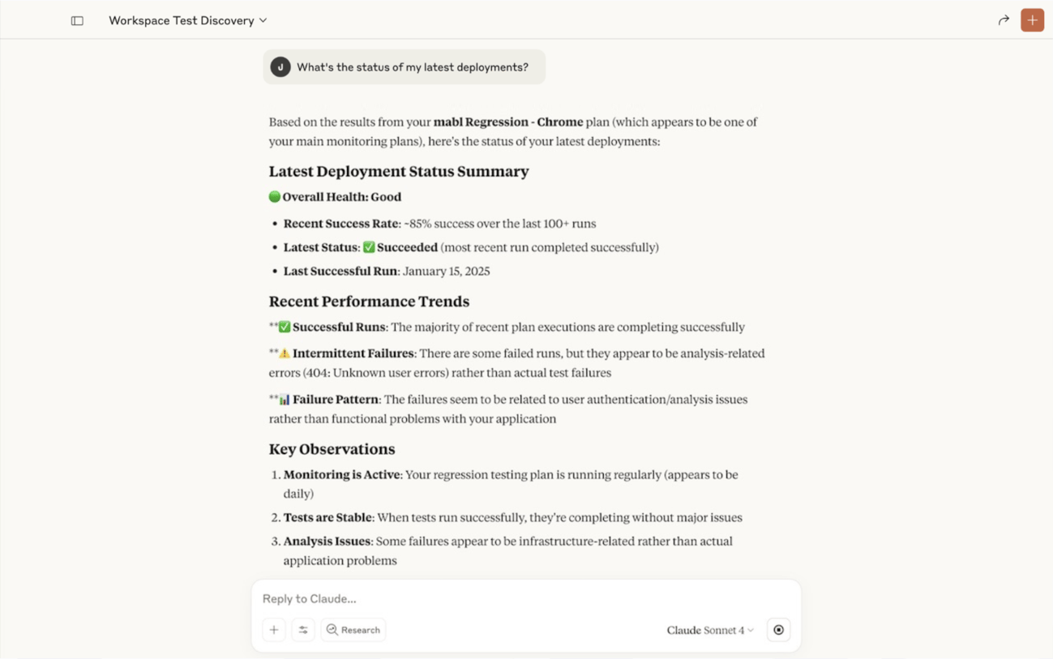Open the Workspace Test Discovery chat title menu
The width and height of the screenshot is (1053, 659).
pos(182,20)
